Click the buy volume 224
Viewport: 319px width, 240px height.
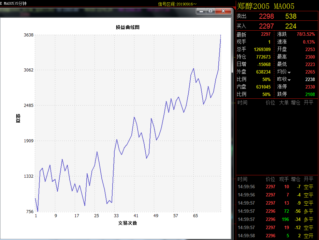[x=291, y=26]
